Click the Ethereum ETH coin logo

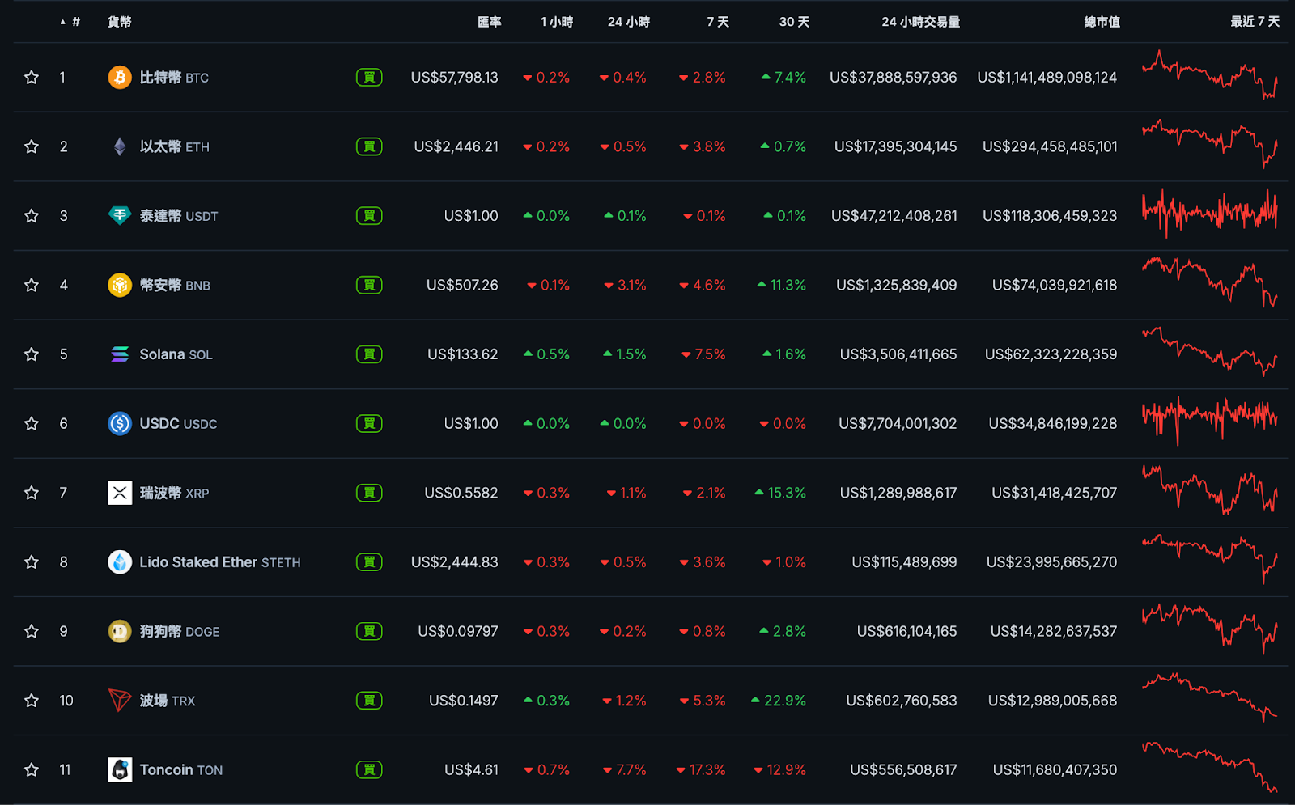120,146
